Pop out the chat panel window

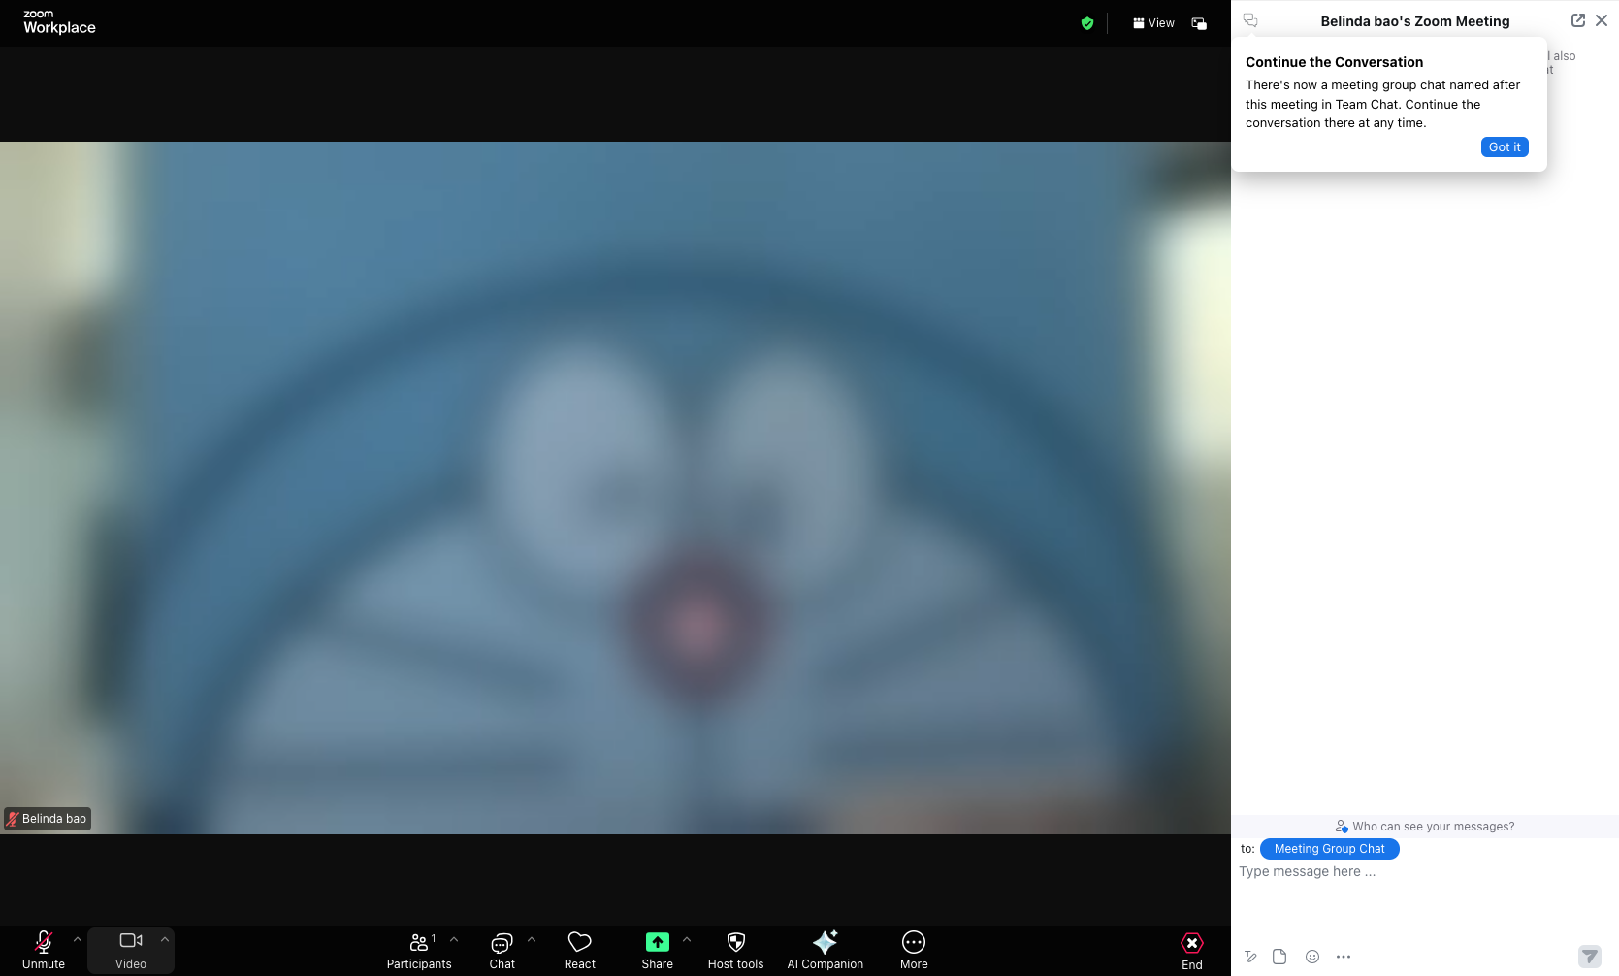(x=1578, y=20)
